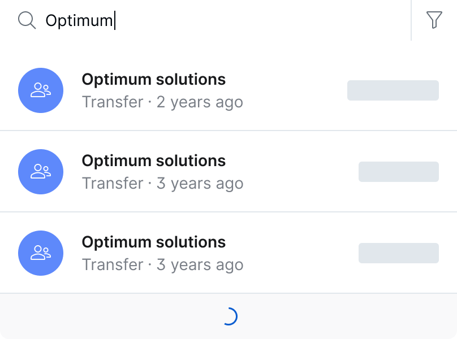
Task: Click the loading amount placeholder on the first transfer
Action: pos(393,90)
